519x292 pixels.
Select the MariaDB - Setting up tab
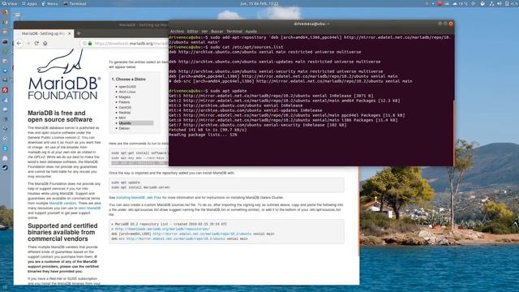point(43,33)
